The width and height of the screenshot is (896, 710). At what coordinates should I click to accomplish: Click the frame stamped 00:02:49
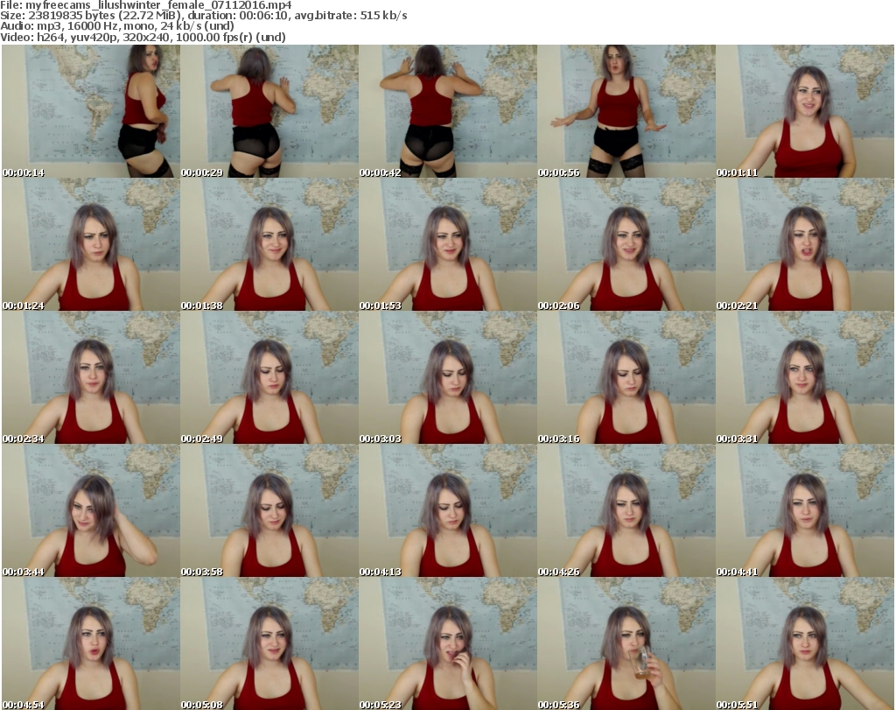(x=269, y=377)
